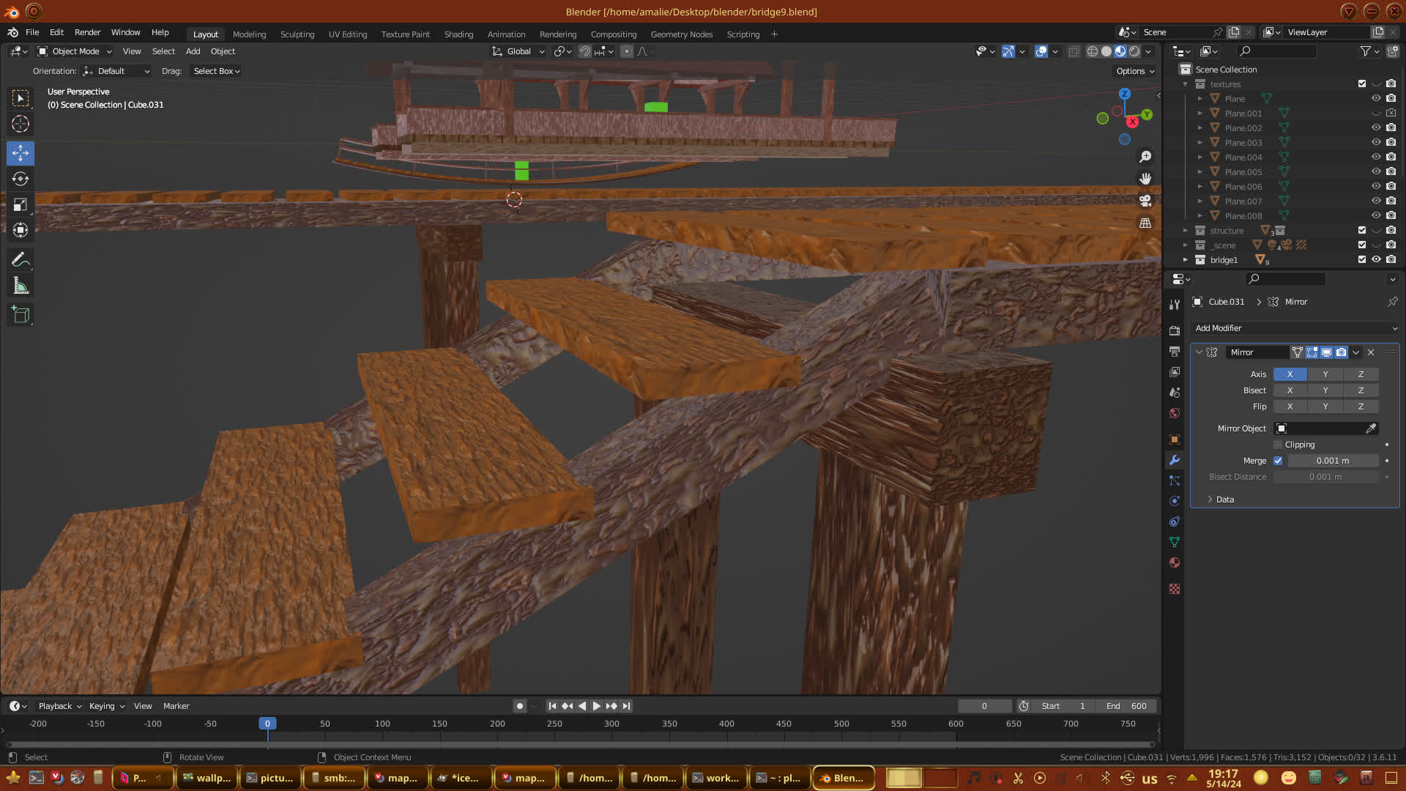1406x791 pixels.
Task: Activate the Rotate tool
Action: click(21, 179)
